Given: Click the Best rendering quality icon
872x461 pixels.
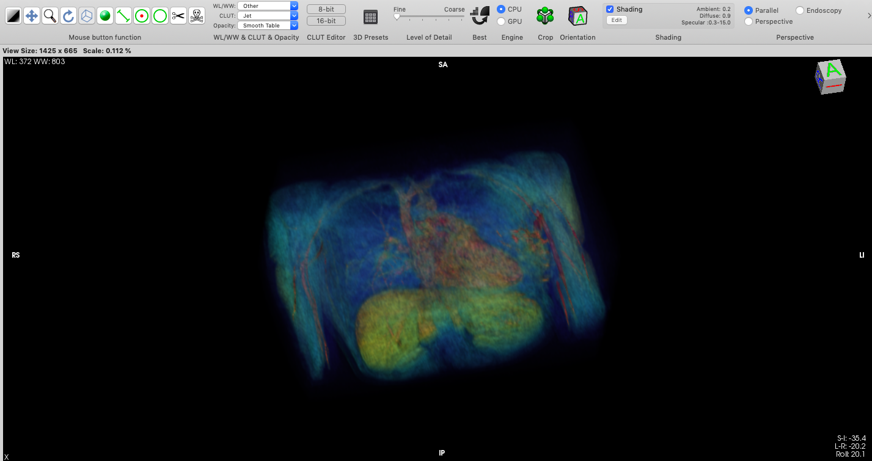Looking at the screenshot, I should 480,16.
